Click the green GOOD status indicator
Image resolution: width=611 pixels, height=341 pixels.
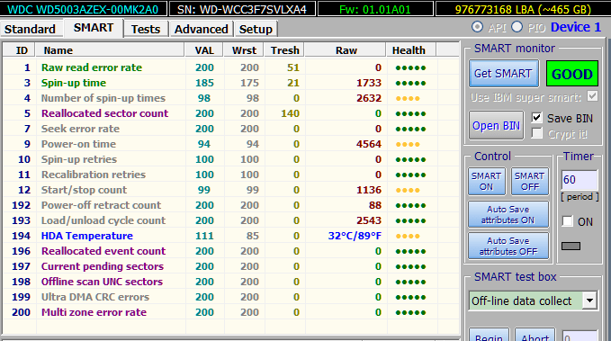pyautogui.click(x=572, y=74)
